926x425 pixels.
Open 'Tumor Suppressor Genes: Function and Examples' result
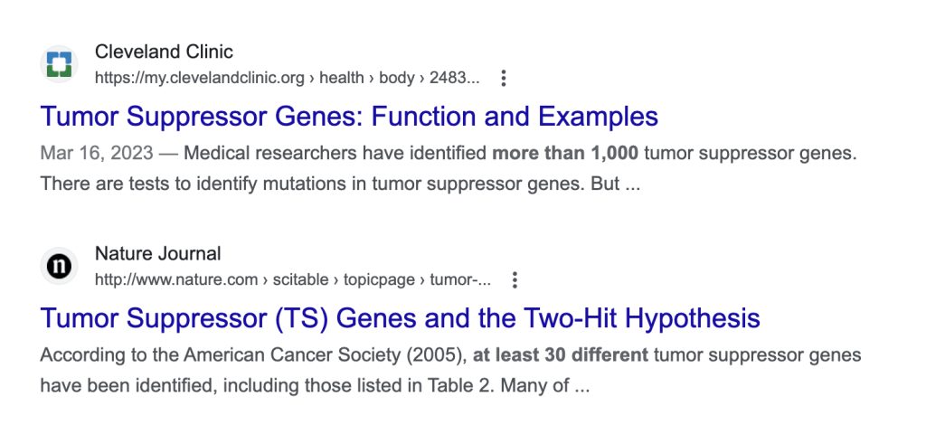[x=349, y=117]
